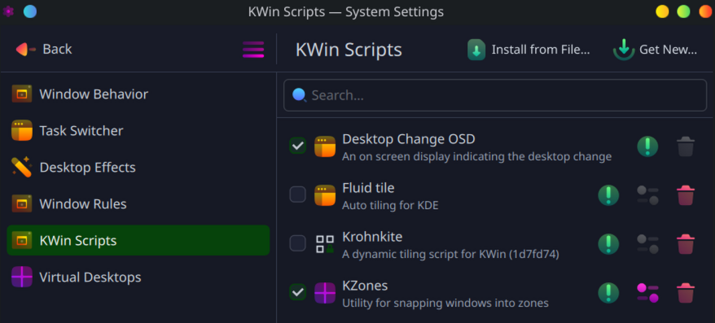Open Install from File dialog
The image size is (715, 323).
tap(529, 49)
